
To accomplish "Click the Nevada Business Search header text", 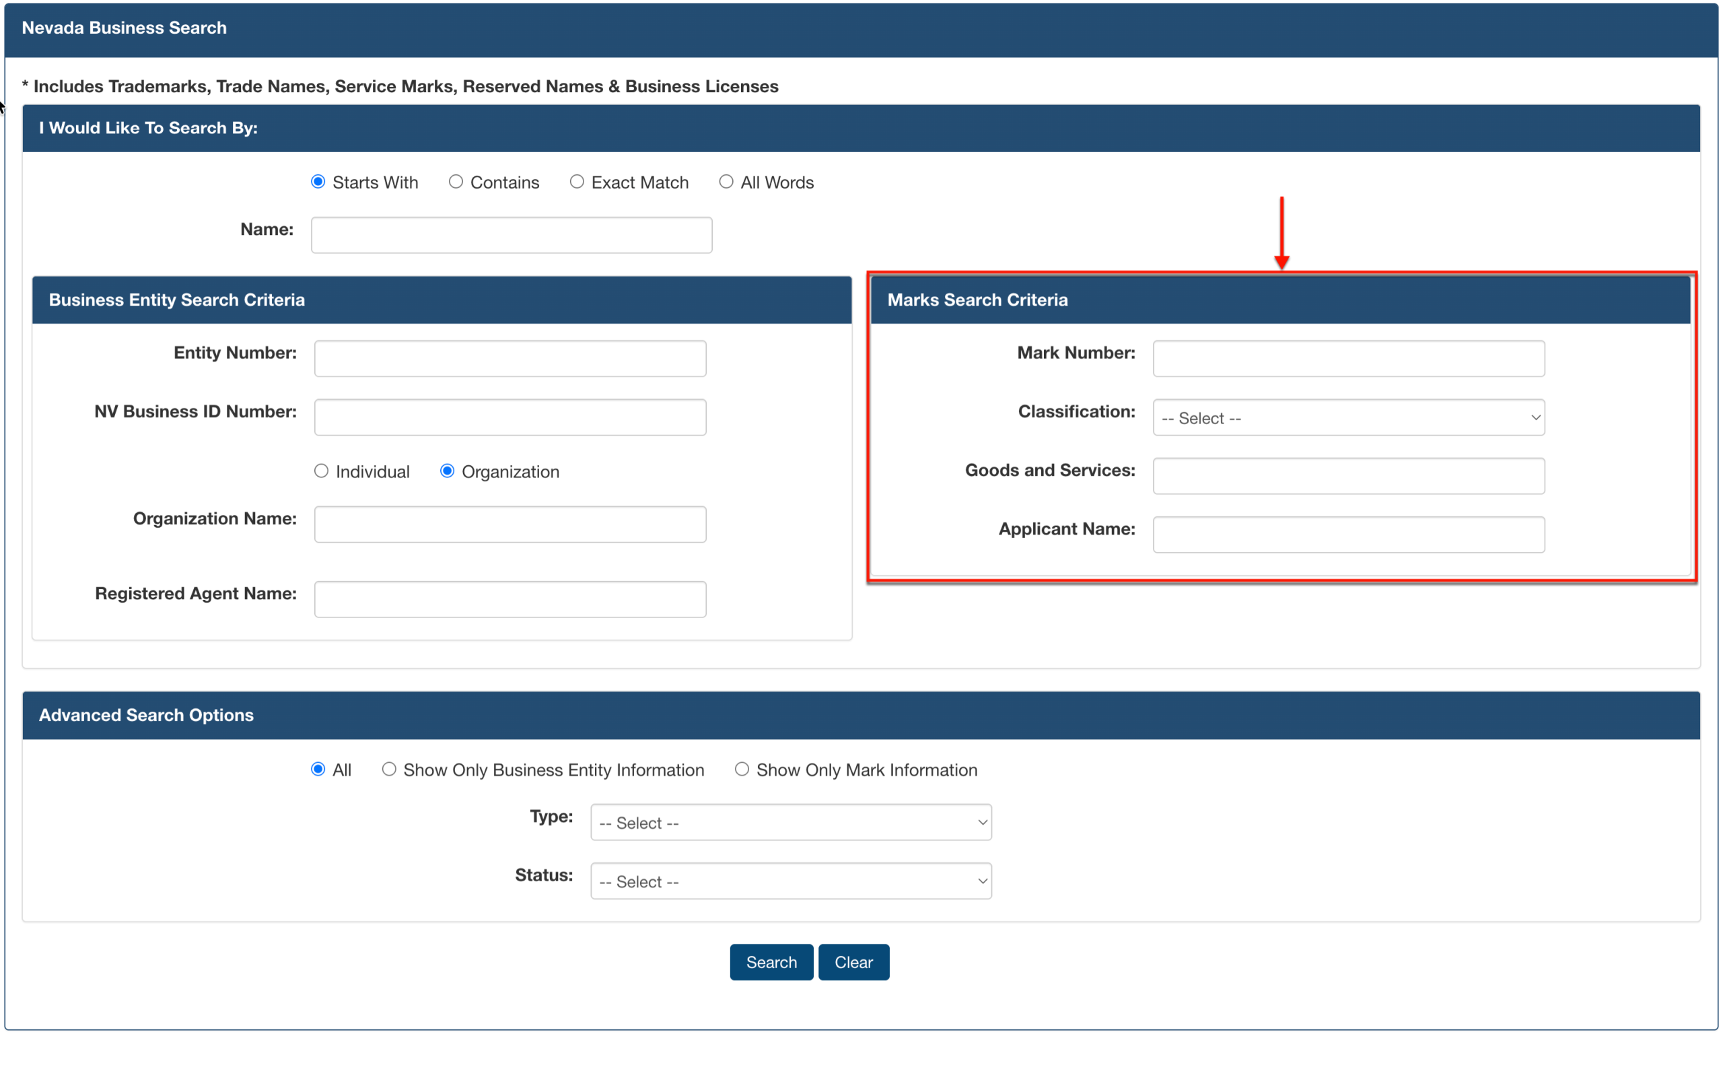I will pyautogui.click(x=125, y=28).
